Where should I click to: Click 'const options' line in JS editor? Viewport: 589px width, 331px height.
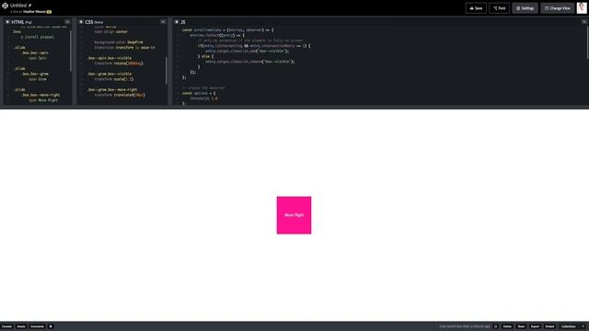pos(199,93)
